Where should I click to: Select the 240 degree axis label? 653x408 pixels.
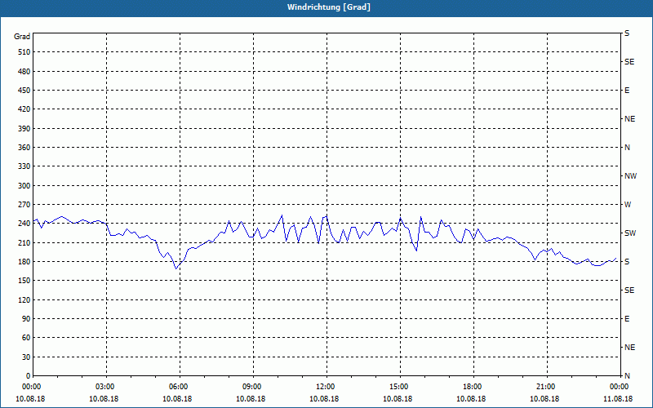[24, 224]
